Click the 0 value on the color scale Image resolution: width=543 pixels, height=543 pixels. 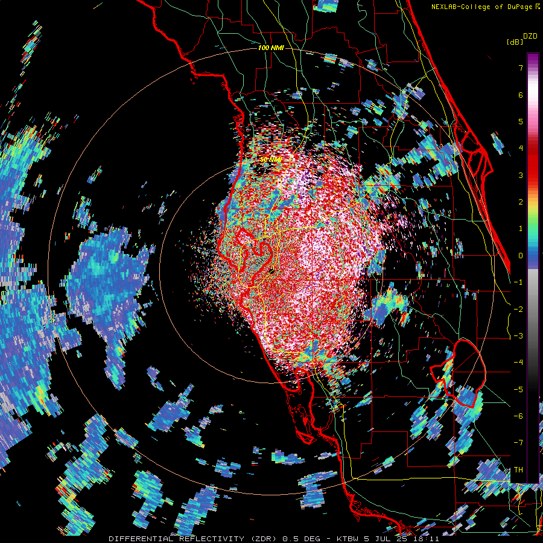521,256
